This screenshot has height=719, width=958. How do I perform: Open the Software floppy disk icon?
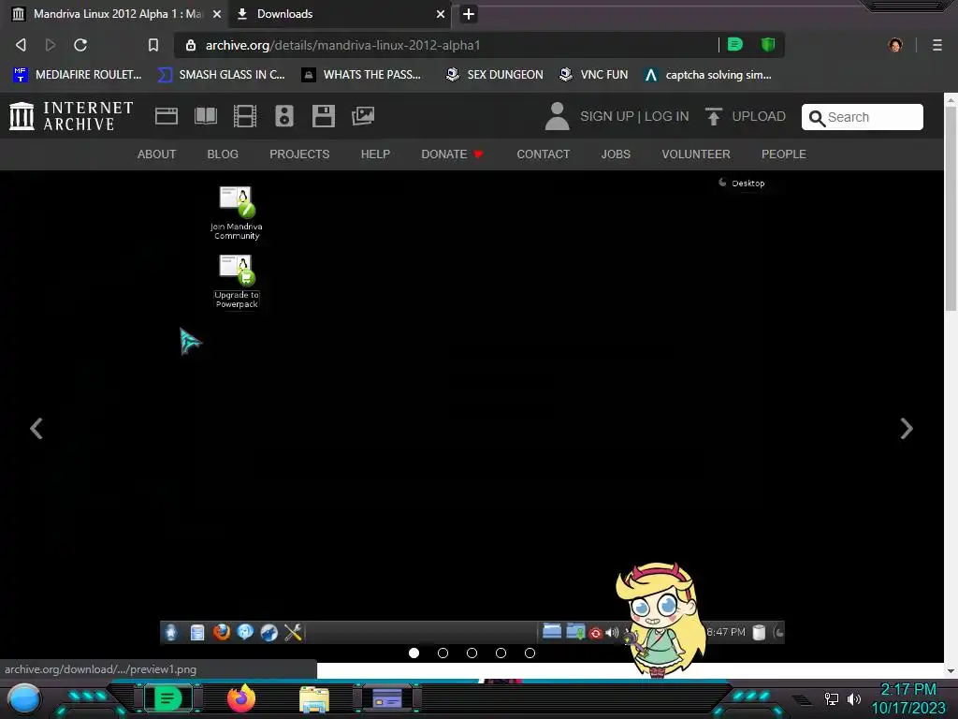pos(323,116)
